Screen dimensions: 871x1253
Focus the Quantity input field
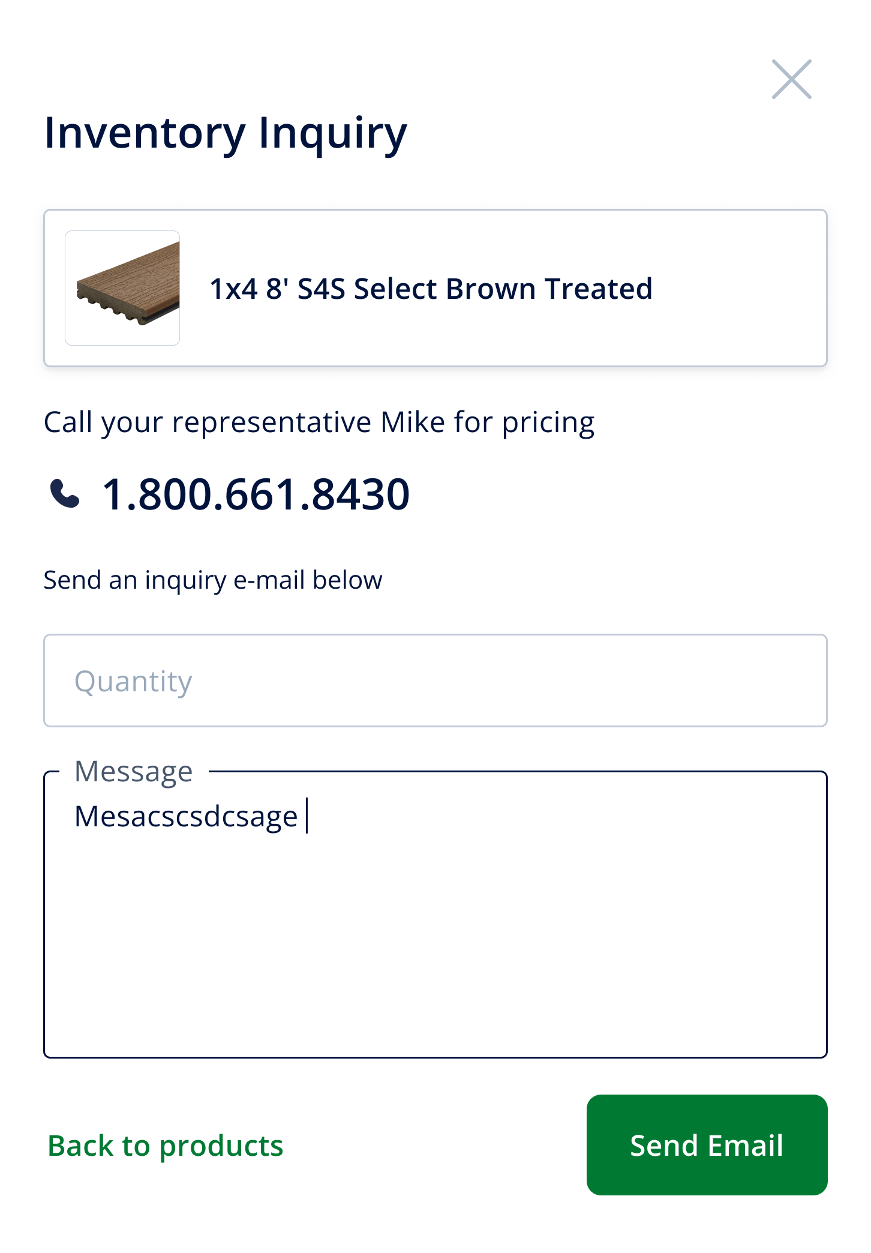[x=435, y=681]
